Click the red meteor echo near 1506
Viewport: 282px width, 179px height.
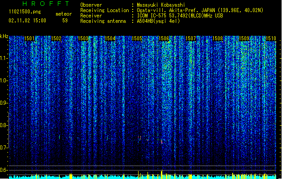tap(162, 142)
